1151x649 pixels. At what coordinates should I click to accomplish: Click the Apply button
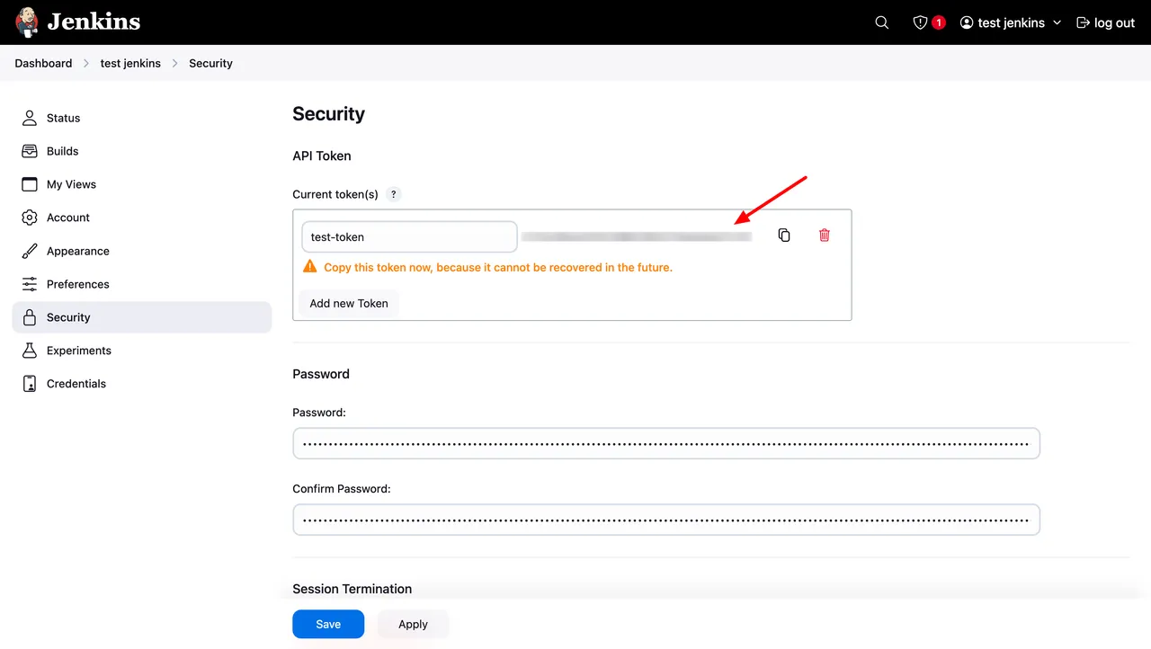413,624
